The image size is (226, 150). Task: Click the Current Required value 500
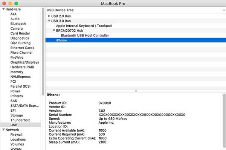pyautogui.click(x=102, y=134)
